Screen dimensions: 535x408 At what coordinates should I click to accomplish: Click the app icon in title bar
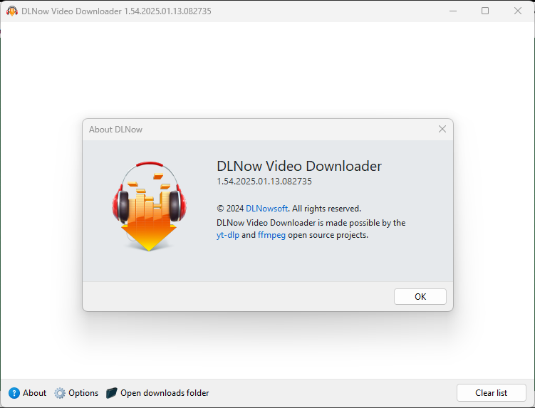12,11
